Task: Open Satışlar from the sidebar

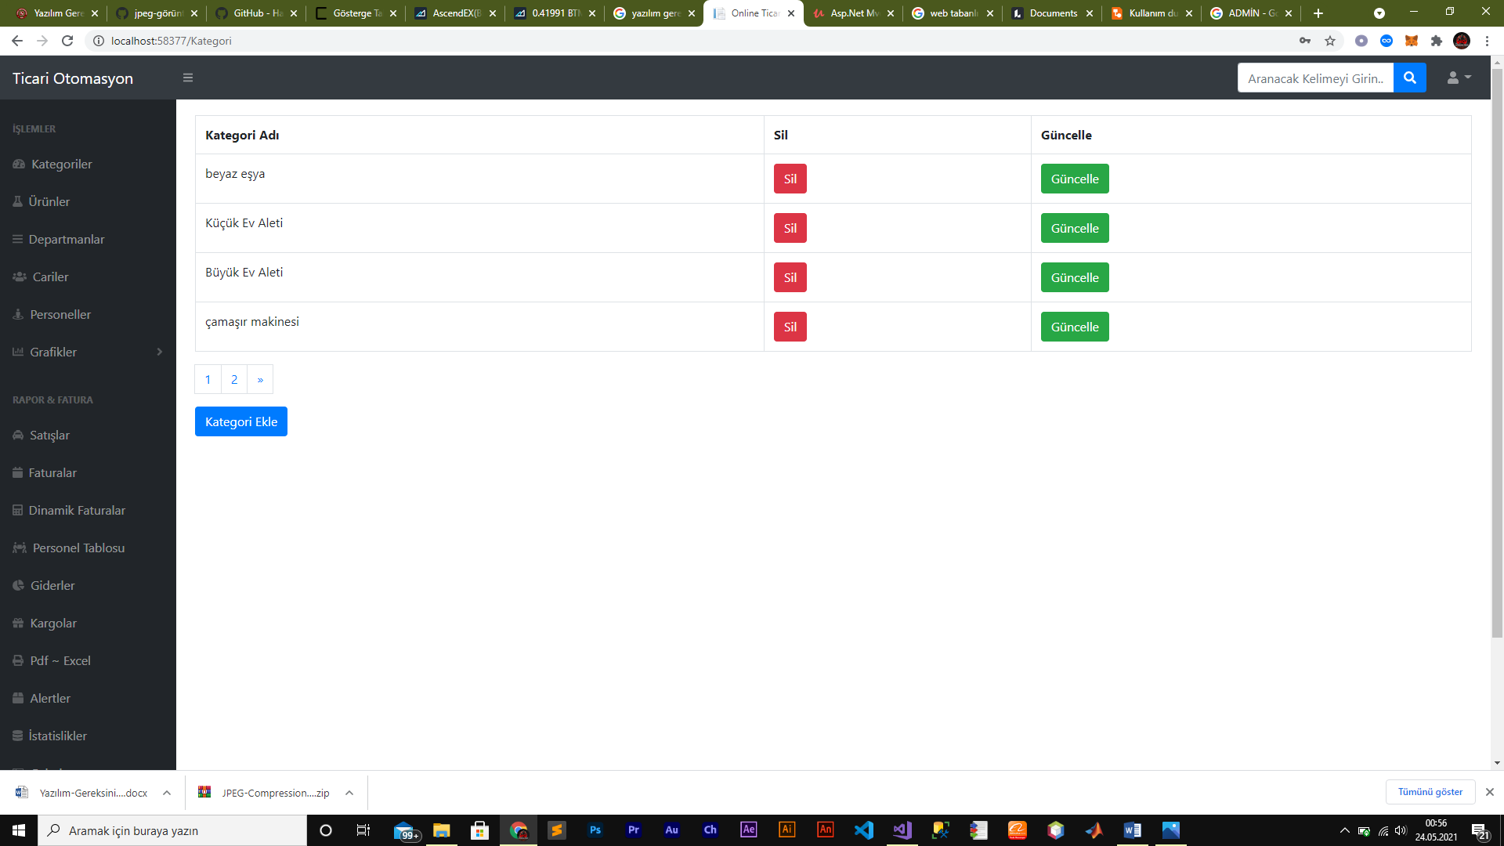Action: (49, 435)
